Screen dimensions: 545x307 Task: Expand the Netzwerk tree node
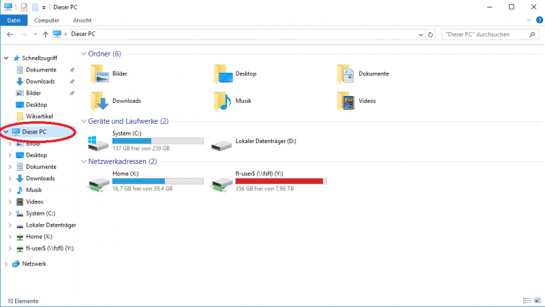[7, 263]
